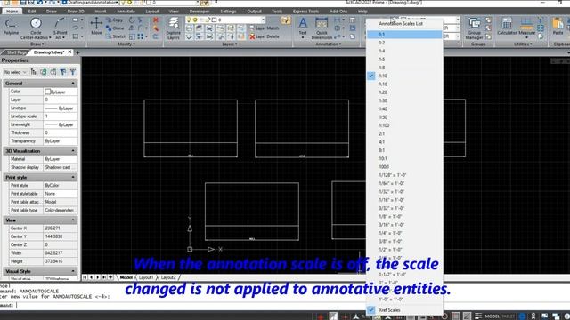Select 2:1 annotation scale
Viewport: 570px width, 320px height.
[x=404, y=134]
